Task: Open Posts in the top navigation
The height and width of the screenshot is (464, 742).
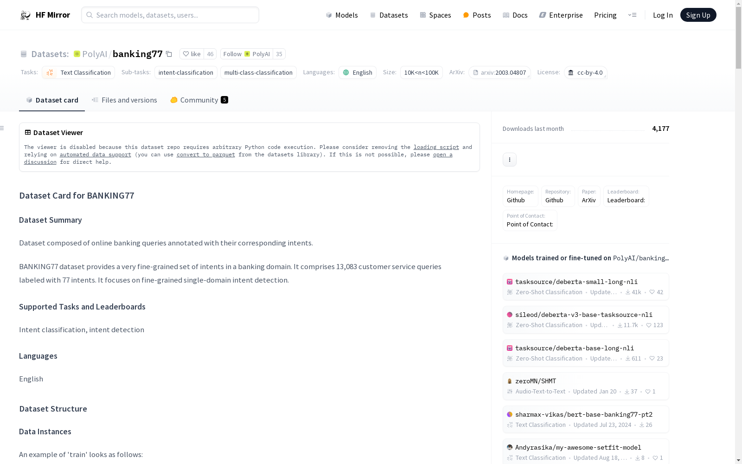Action: 477,15
